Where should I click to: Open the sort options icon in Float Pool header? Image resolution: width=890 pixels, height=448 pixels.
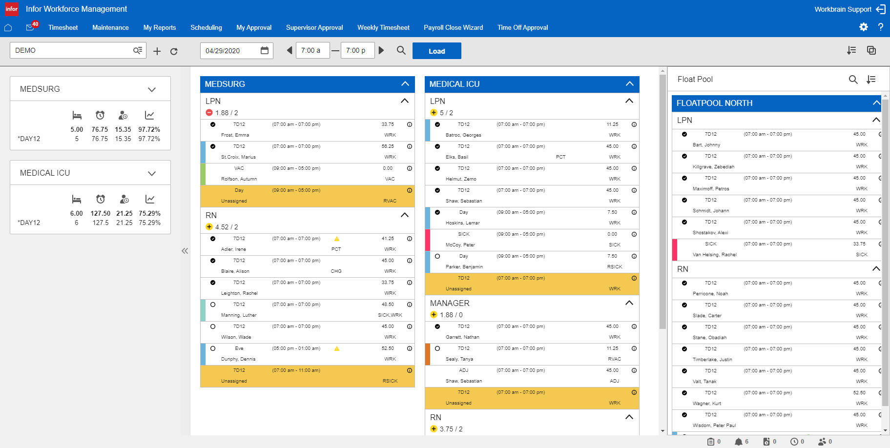pos(872,79)
